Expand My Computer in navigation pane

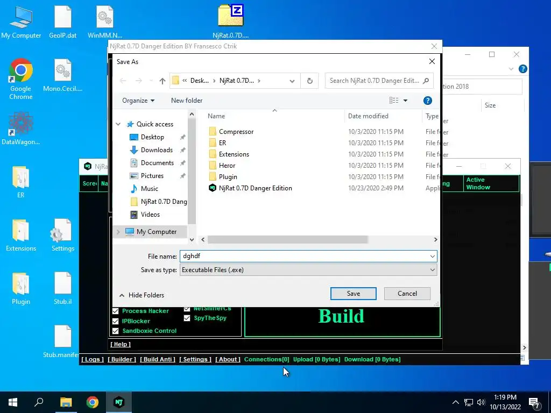click(118, 232)
